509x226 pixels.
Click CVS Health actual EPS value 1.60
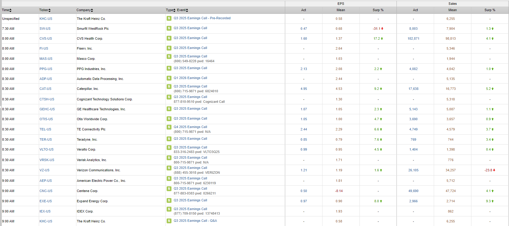coord(304,39)
